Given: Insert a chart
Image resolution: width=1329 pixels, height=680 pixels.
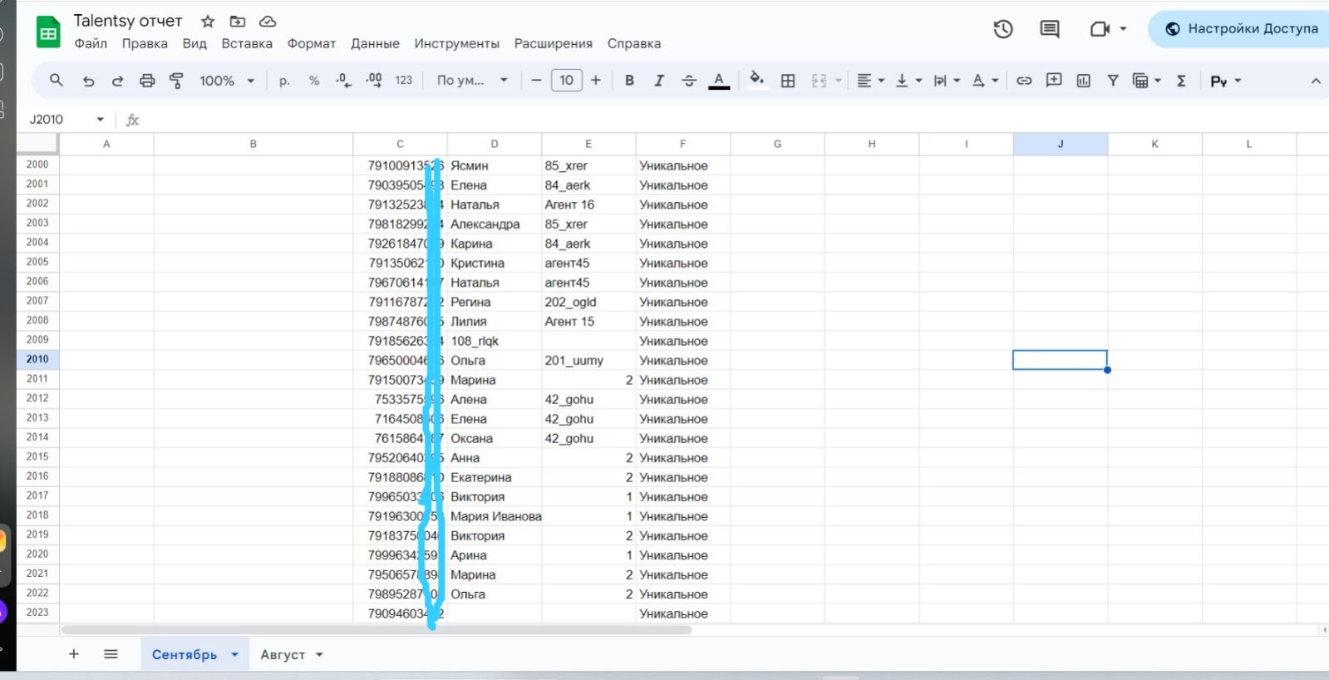Looking at the screenshot, I should point(1084,81).
